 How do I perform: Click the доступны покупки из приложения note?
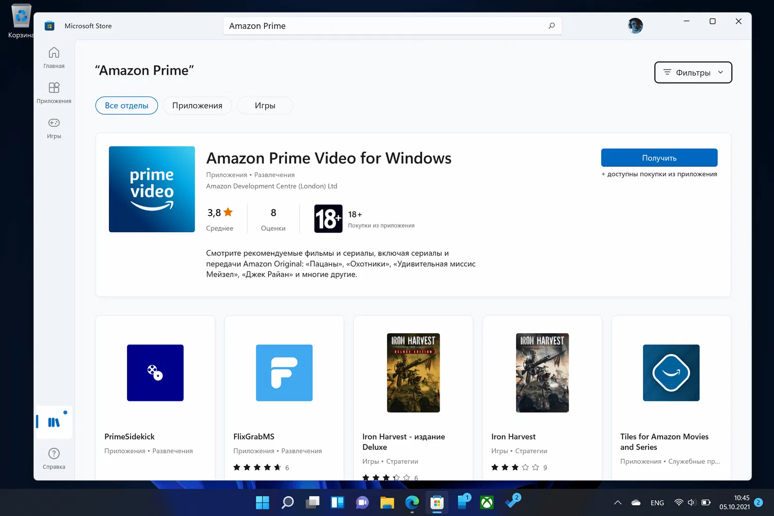point(659,174)
